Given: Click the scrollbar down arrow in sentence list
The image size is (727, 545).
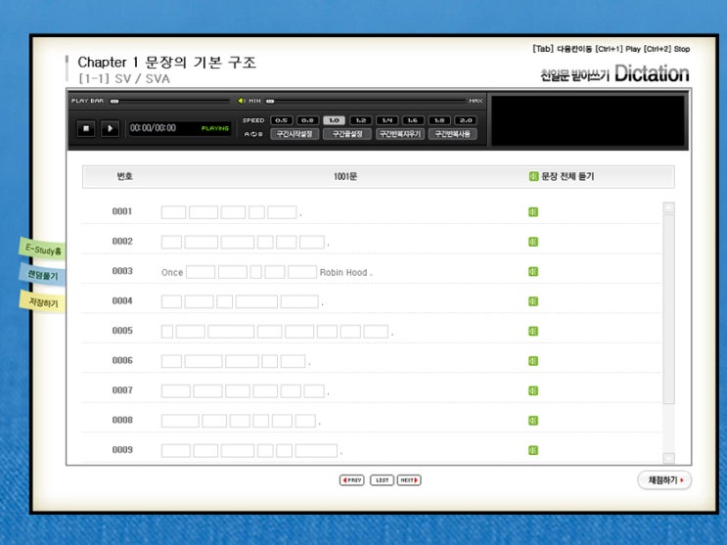Looking at the screenshot, I should pyautogui.click(x=668, y=458).
